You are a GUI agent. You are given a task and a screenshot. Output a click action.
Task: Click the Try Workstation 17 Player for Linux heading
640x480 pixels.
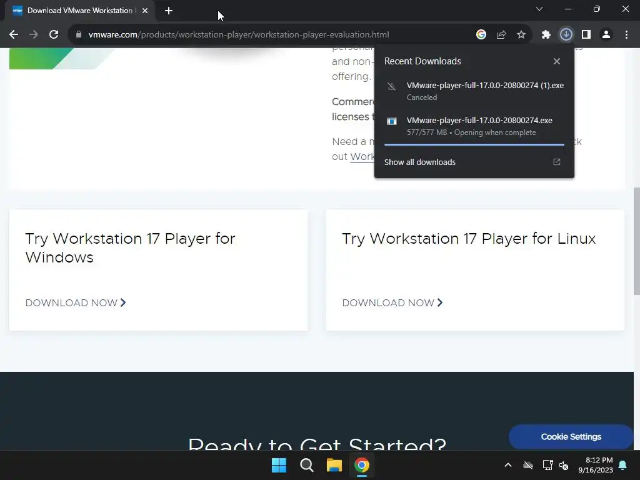[x=469, y=239]
